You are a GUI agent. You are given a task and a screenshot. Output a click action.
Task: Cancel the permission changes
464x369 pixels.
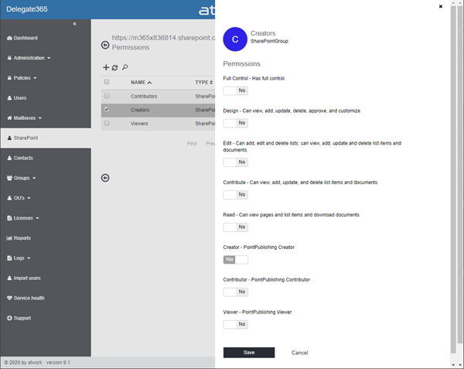[299, 353]
